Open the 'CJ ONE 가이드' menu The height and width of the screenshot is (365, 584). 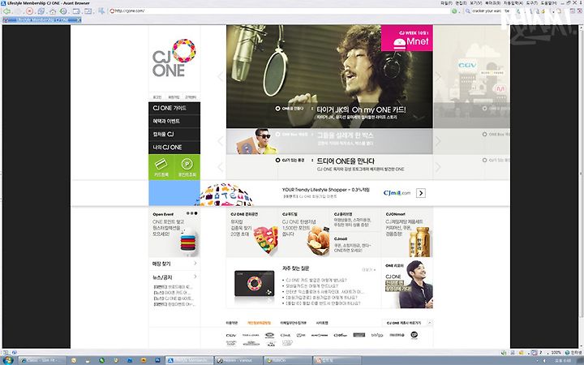[x=174, y=108]
